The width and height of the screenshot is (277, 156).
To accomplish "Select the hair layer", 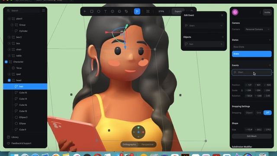I will [x=25, y=87].
